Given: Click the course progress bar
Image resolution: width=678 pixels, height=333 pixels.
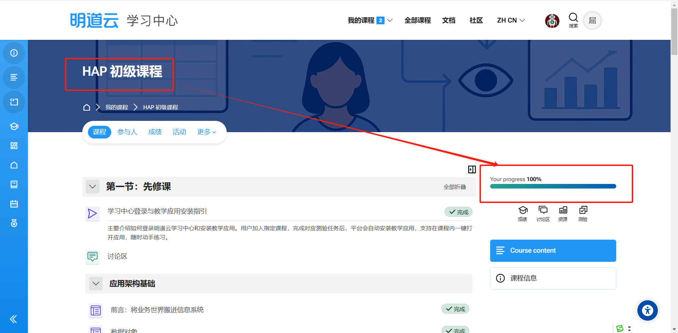Looking at the screenshot, I should 553,186.
